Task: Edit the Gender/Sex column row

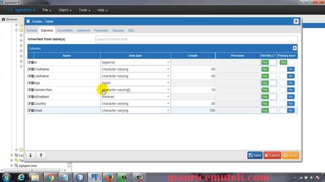Action: [29, 90]
